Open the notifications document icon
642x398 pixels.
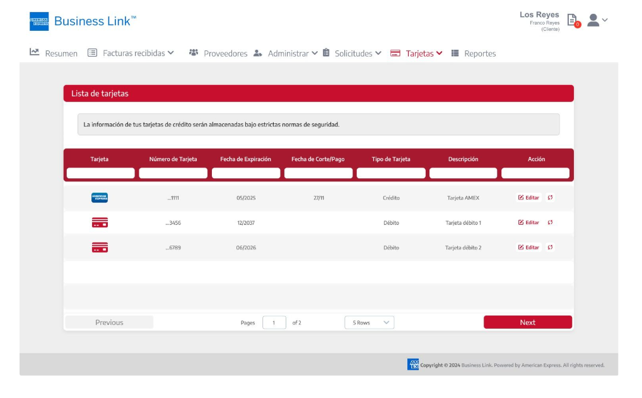(x=572, y=20)
